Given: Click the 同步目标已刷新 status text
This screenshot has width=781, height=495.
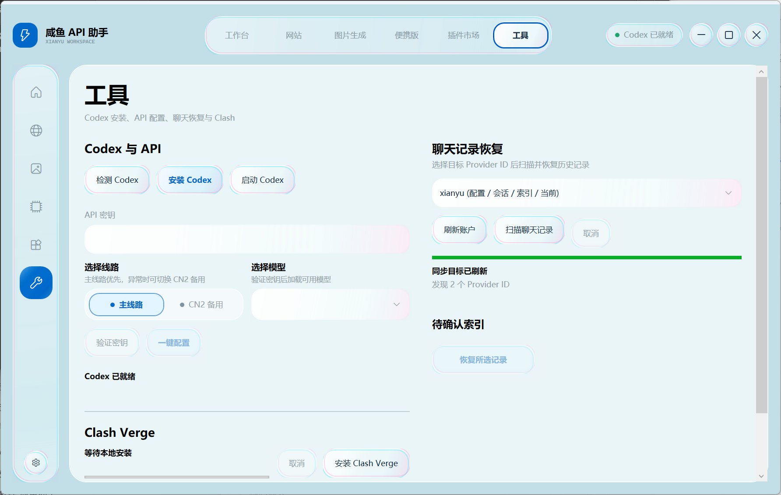Looking at the screenshot, I should point(460,271).
